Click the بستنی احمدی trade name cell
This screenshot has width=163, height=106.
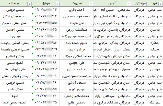(16, 30)
